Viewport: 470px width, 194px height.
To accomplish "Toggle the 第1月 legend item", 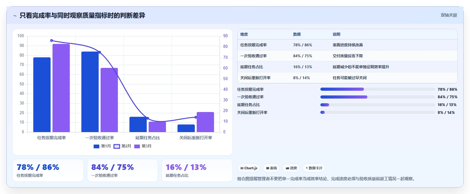I will 102,146.
